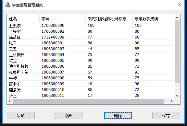Image resolution: width=187 pixels, height=126 pixels.
Task: Select the row named 卫凯俊
Action: (91, 25)
